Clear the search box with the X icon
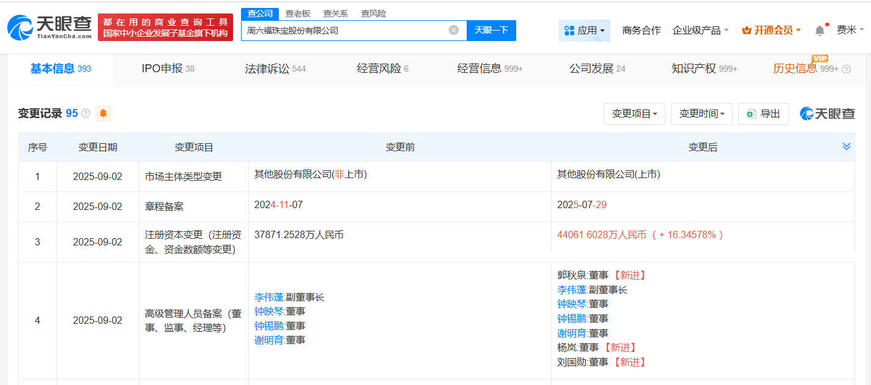The image size is (871, 385). click(454, 30)
